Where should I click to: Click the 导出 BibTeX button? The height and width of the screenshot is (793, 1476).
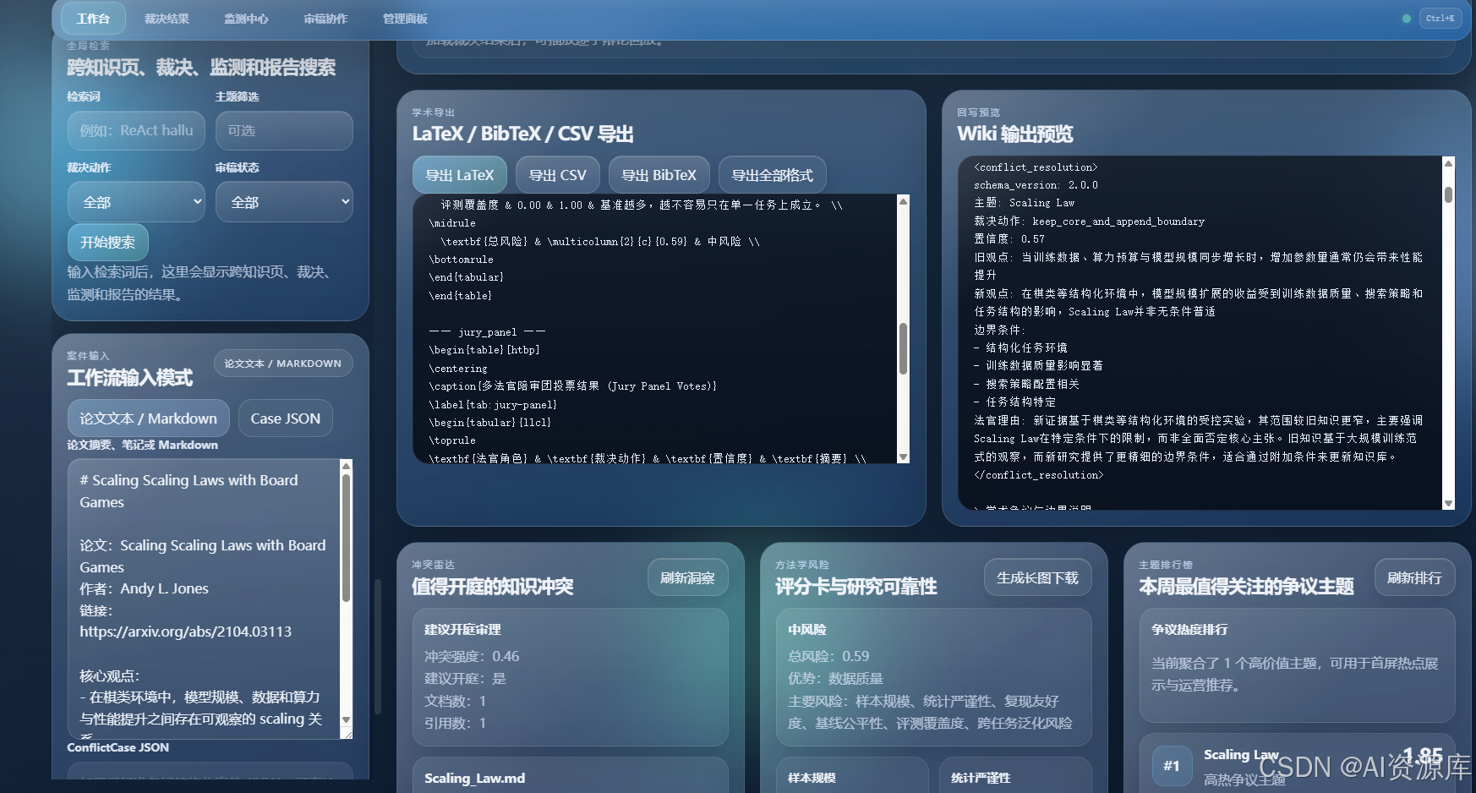(x=659, y=176)
